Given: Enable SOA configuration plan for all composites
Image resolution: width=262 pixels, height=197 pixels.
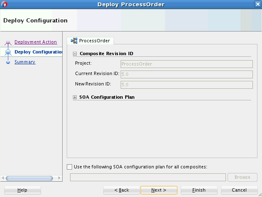Looking at the screenshot, I should click(69, 167).
